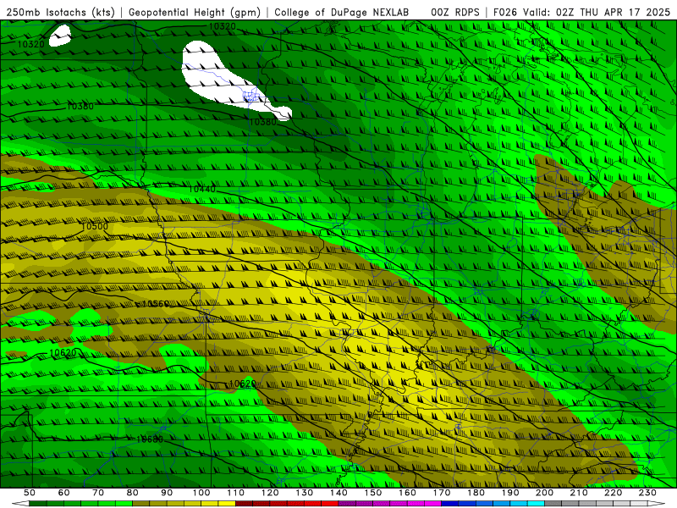Image resolution: width=677 pixels, height=508 pixels.
Task: Click the 180 value on the color scale
Action: (476, 493)
